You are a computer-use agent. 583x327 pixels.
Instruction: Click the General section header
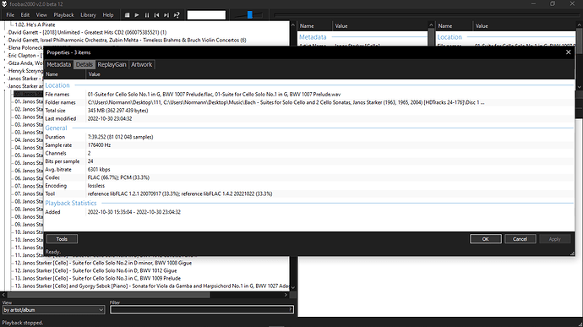tap(56, 128)
